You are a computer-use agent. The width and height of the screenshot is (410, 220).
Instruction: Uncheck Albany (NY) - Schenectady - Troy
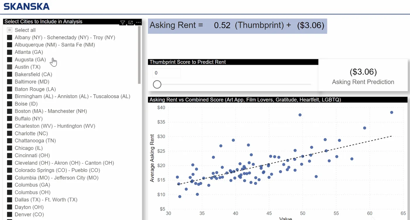pos(9,37)
